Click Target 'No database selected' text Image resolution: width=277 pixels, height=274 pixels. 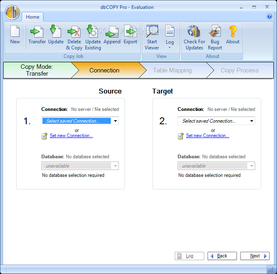pos(224,157)
